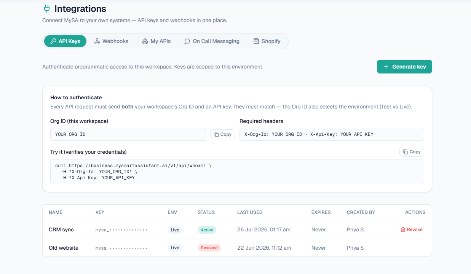The width and height of the screenshot is (471, 274).
Task: Click the EXPIRES column header
Action: (x=321, y=212)
